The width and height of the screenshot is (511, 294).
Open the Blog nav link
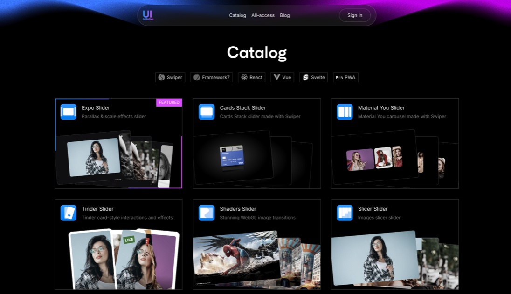[x=285, y=15]
